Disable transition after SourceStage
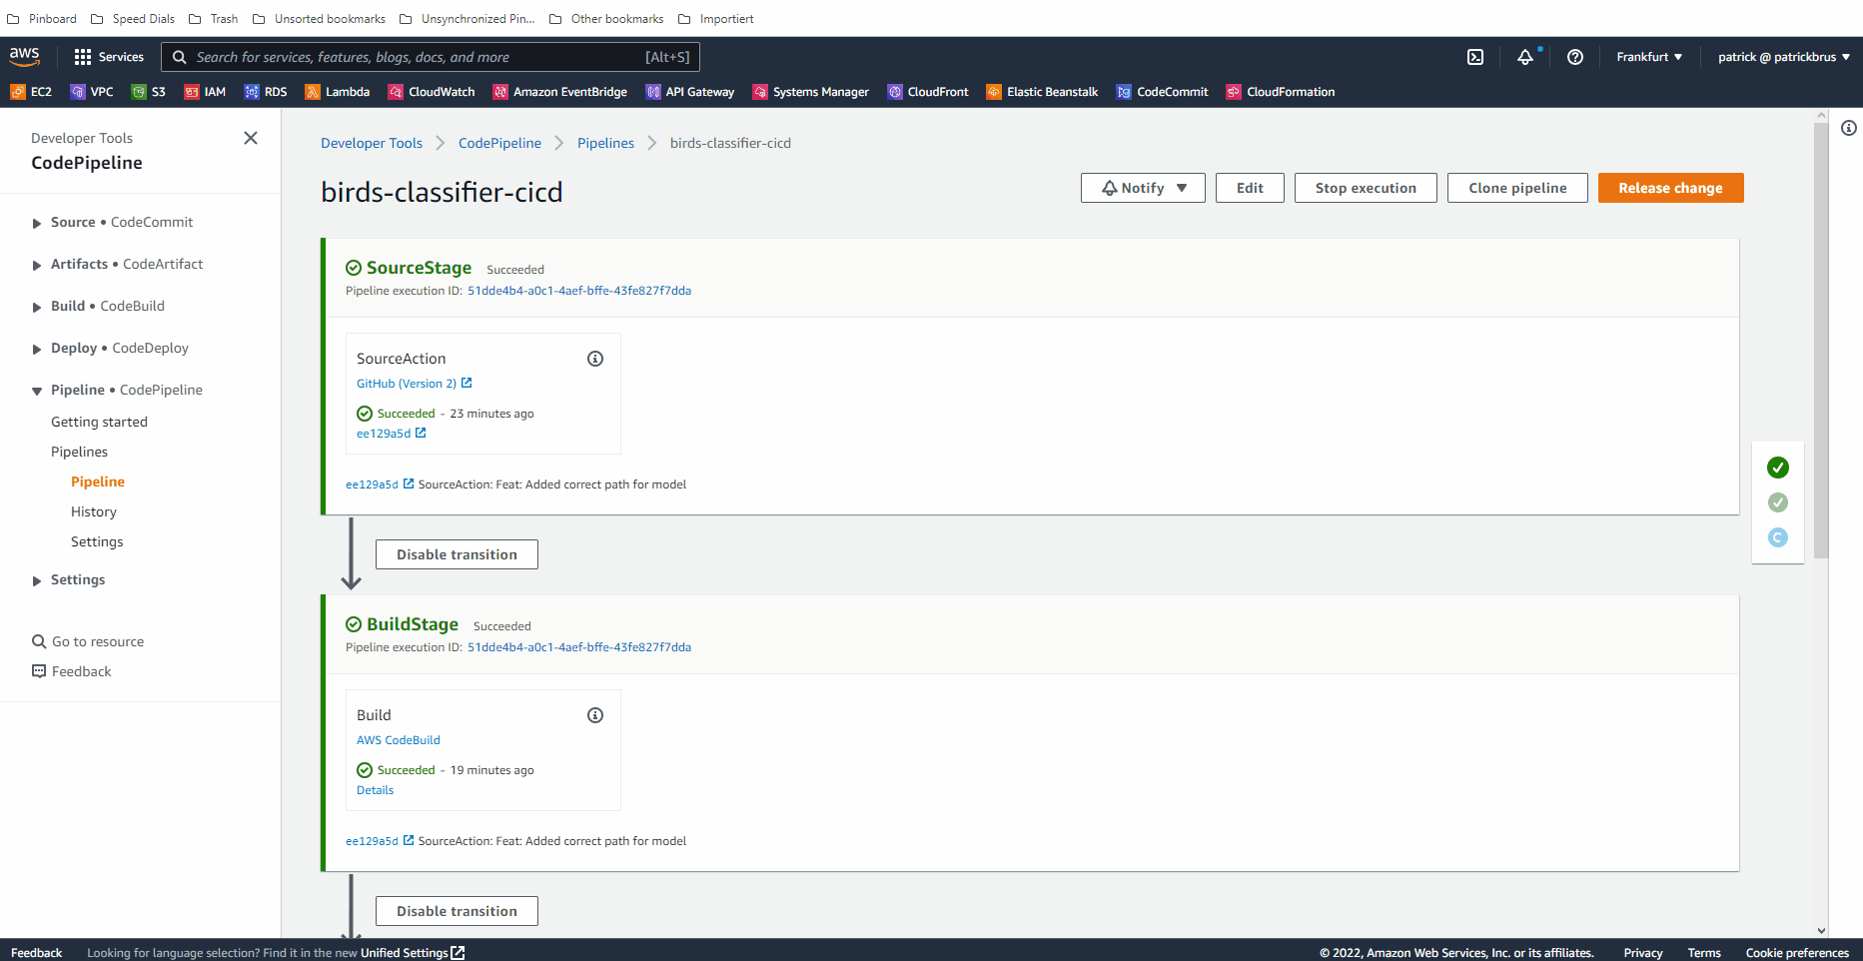Viewport: 1863px width, 961px height. point(457,554)
